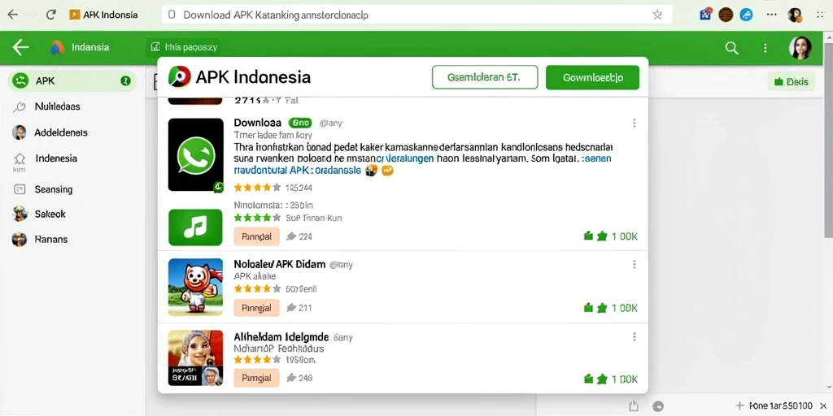Screen dimensions: 833x416
Task: Click the share icon next to 248
Action: pyautogui.click(x=290, y=379)
